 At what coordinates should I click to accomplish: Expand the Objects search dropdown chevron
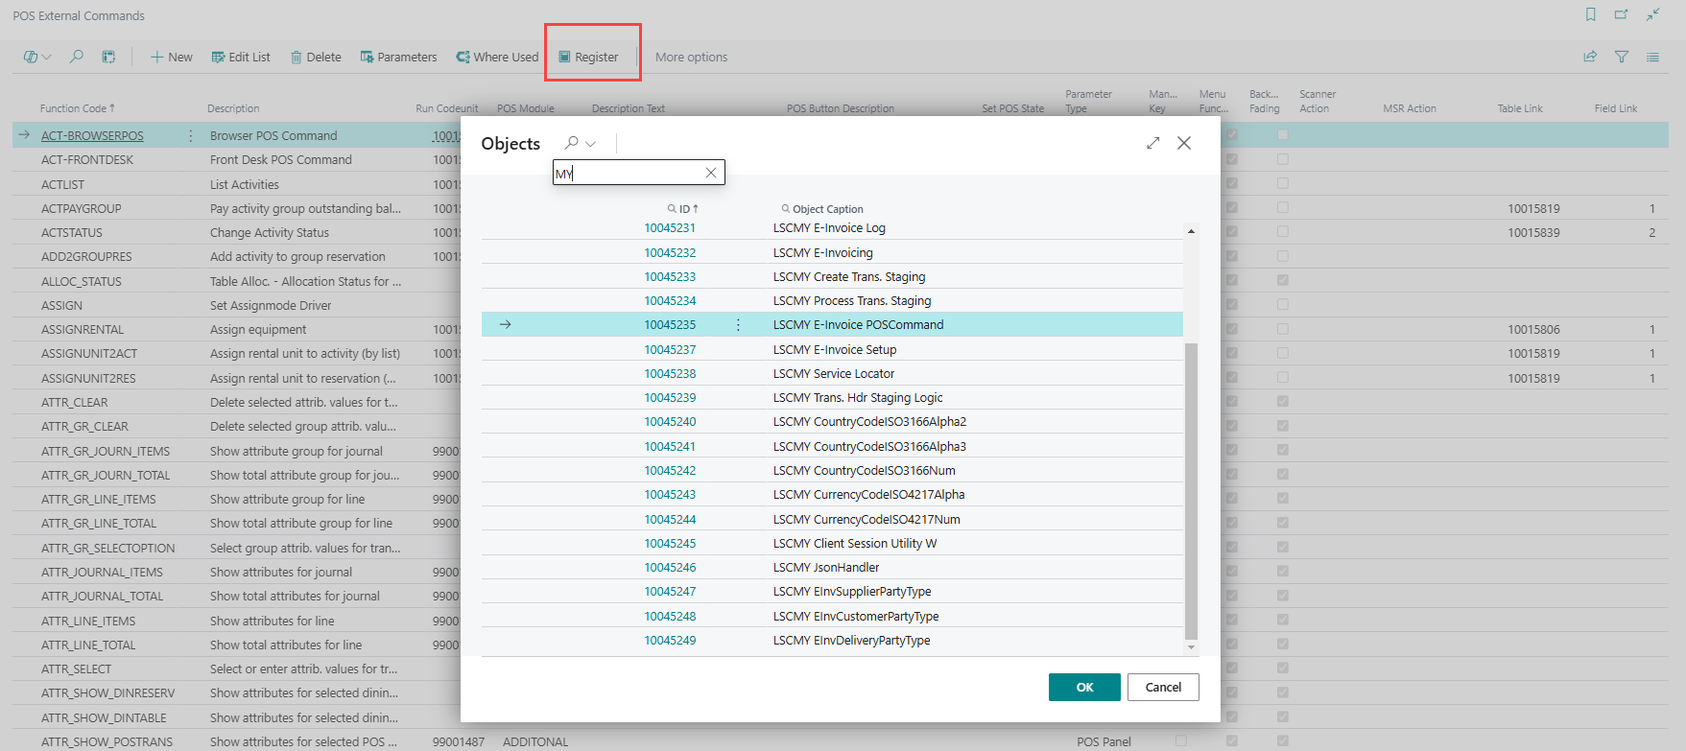point(590,144)
